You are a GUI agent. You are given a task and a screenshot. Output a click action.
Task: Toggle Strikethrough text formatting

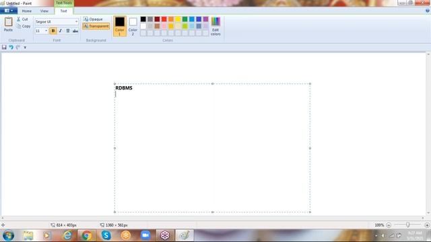point(75,31)
